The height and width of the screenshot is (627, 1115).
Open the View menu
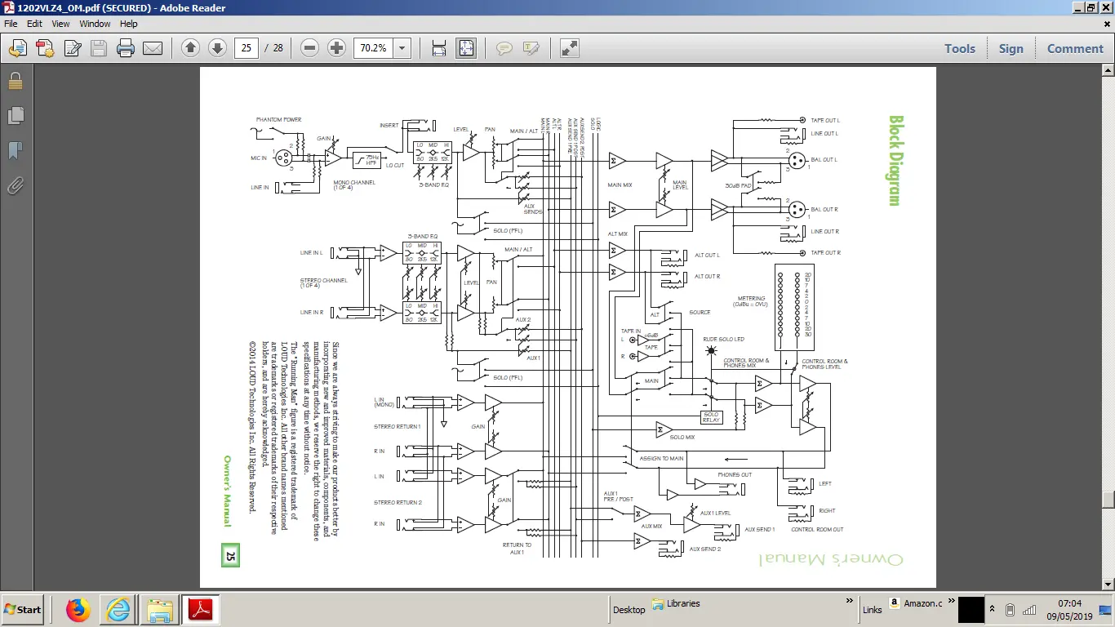(61, 24)
